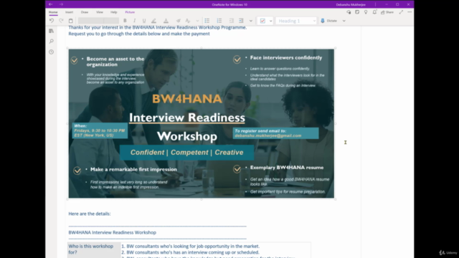Image resolution: width=459 pixels, height=258 pixels.
Task: Open the notifications bell
Action: (374, 12)
